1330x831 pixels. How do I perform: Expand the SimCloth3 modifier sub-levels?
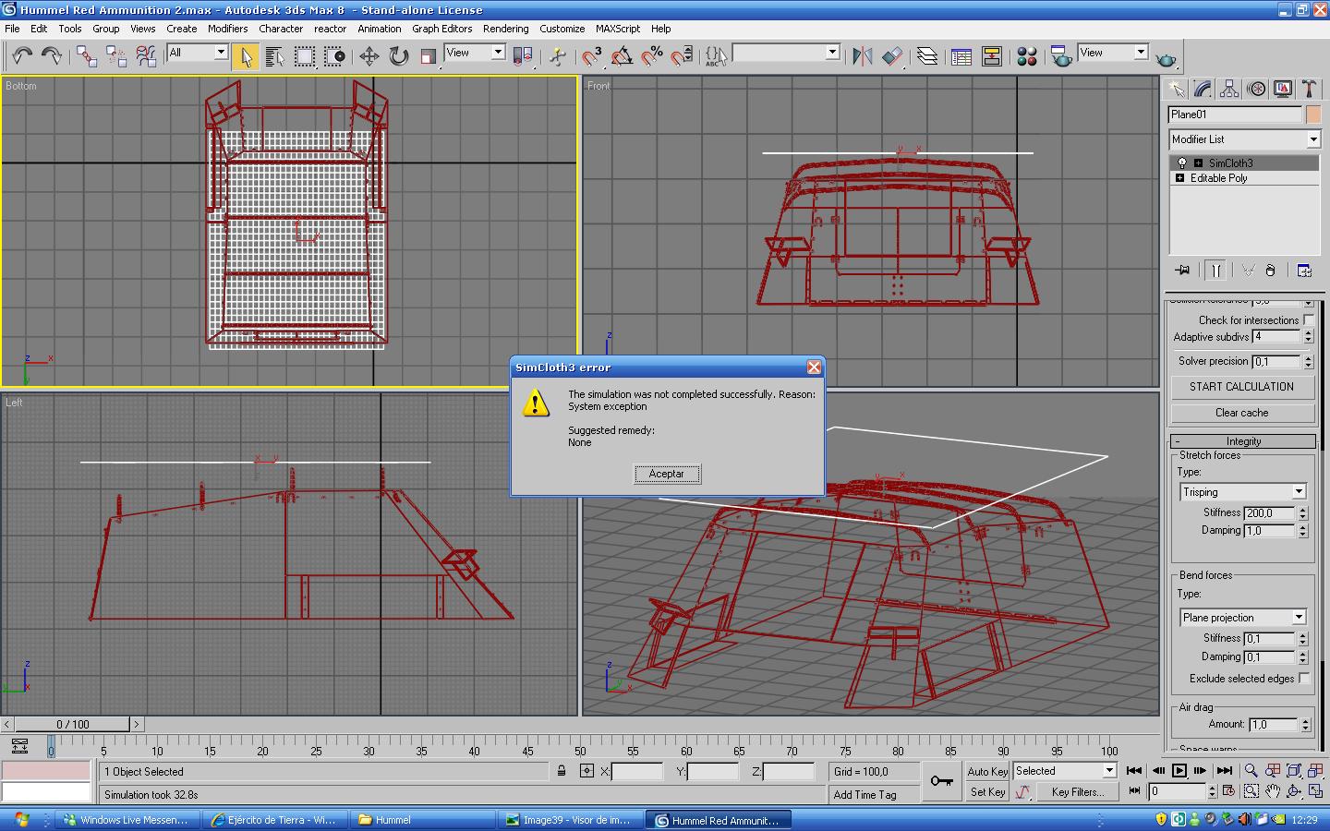click(1198, 163)
